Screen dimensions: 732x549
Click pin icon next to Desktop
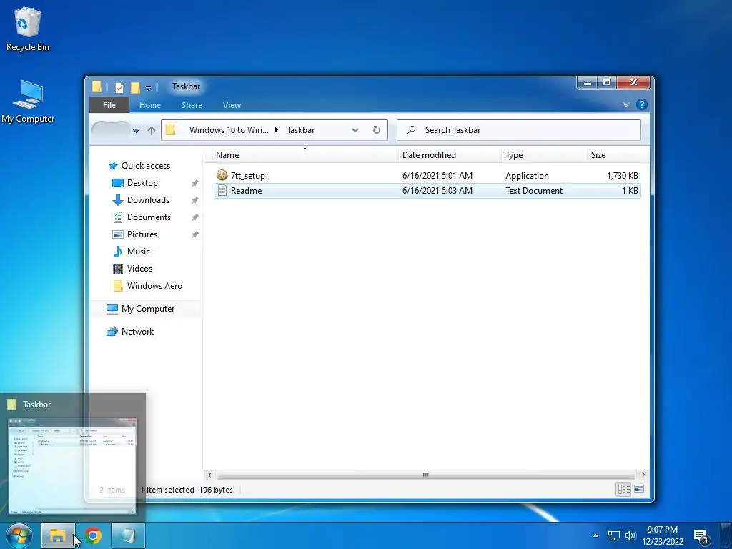(x=195, y=183)
